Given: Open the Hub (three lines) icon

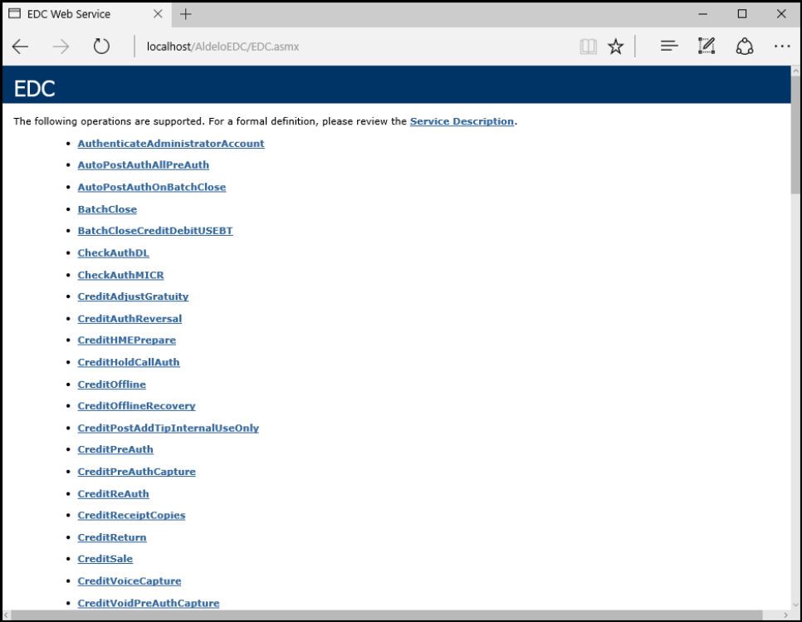Looking at the screenshot, I should pos(669,46).
